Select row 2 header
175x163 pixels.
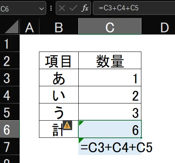pyautogui.click(x=10, y=60)
